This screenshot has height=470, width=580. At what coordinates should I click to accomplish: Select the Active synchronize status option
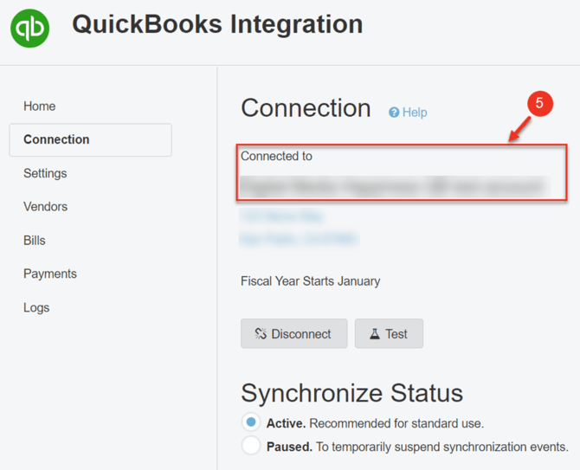pyautogui.click(x=251, y=422)
